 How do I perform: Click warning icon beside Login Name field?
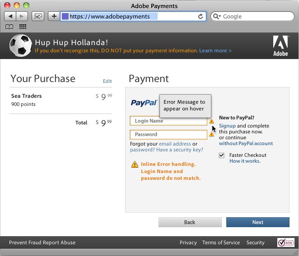click(x=211, y=121)
